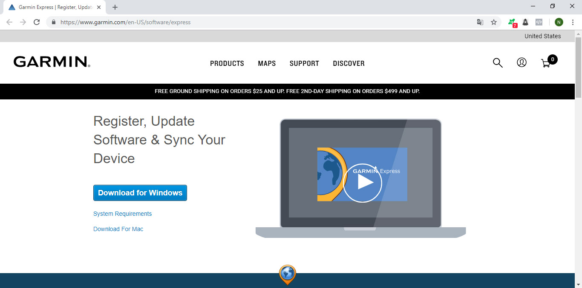Viewport: 582px width, 288px height.
Task: Play the Garmin Express video
Action: tap(362, 183)
